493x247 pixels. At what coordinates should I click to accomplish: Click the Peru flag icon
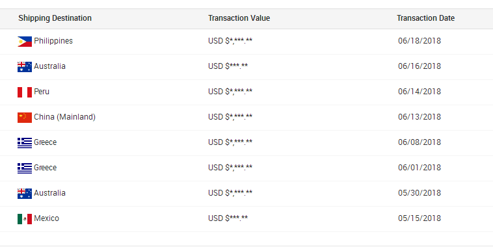pos(25,92)
